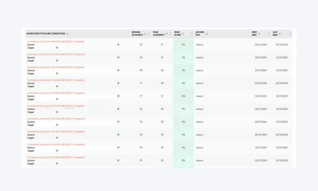This screenshot has width=318, height=191.
Task: Click the Anchor Text column header
Action: pyautogui.click(x=200, y=34)
